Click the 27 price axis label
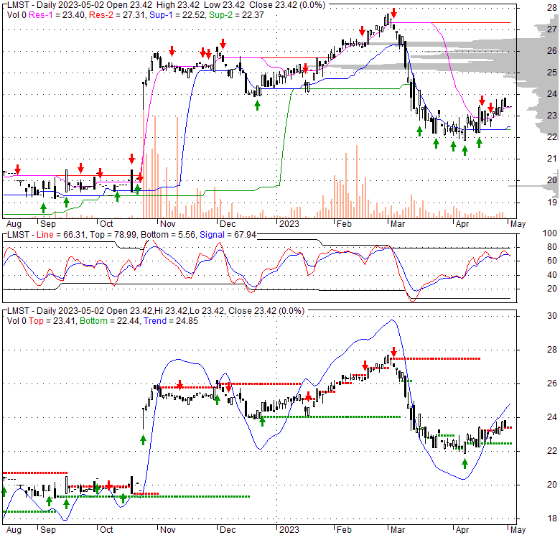 click(x=552, y=29)
